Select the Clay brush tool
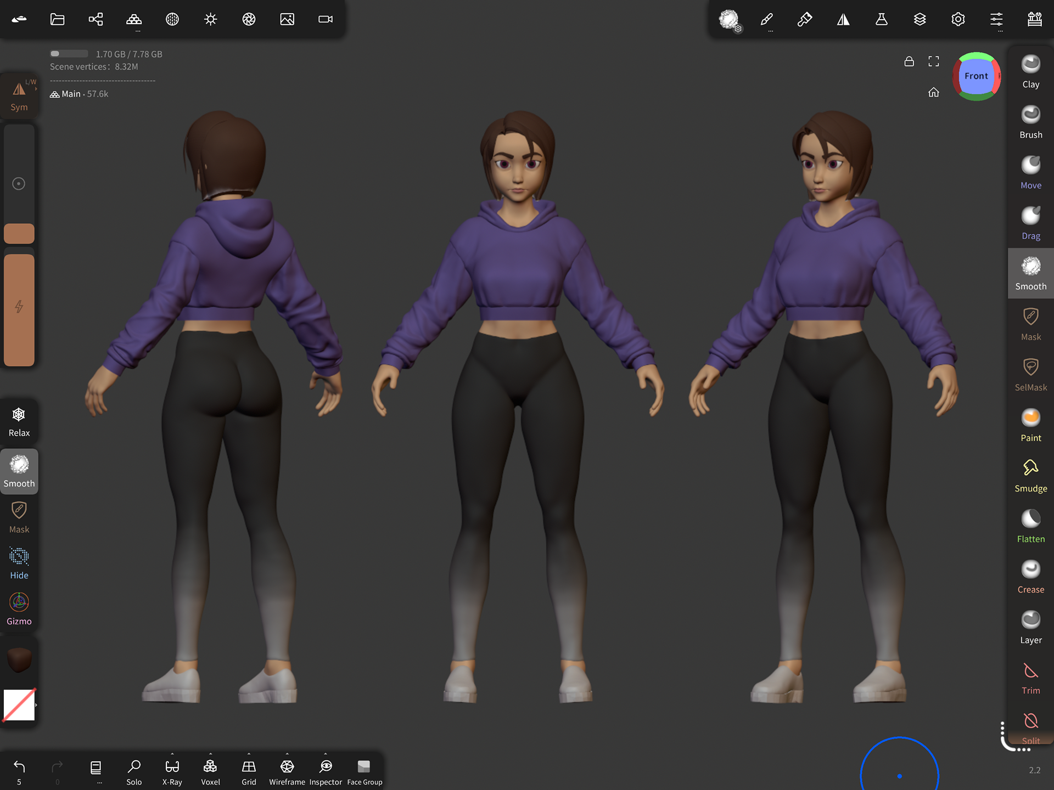The image size is (1054, 790). [1030, 71]
